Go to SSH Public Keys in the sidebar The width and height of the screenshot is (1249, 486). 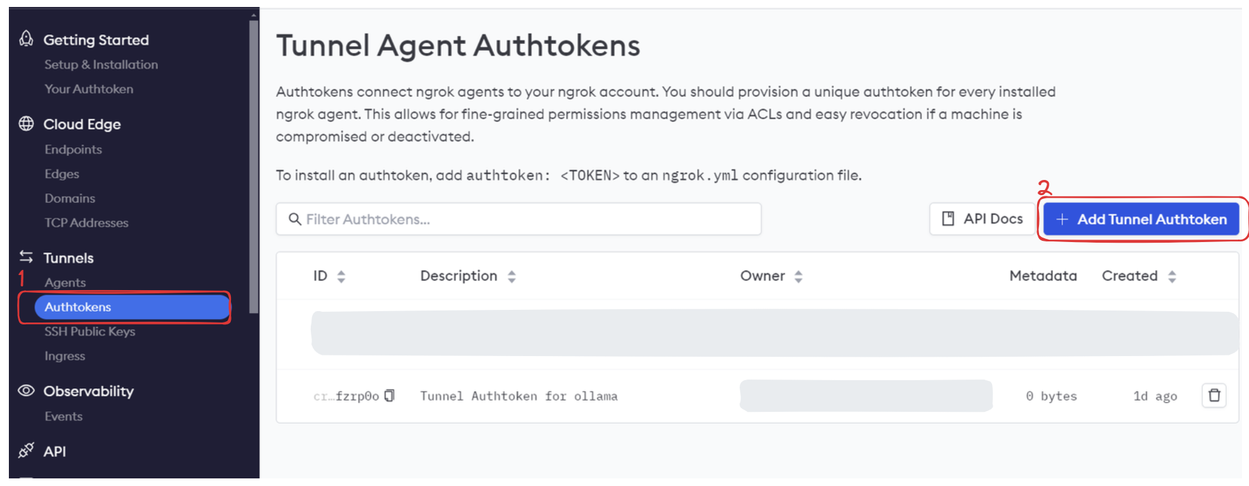(x=89, y=331)
